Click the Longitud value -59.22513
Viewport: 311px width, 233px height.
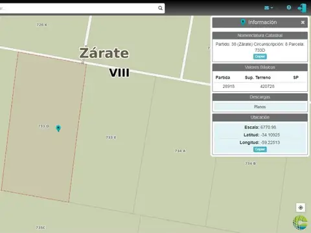pyautogui.click(x=270, y=142)
